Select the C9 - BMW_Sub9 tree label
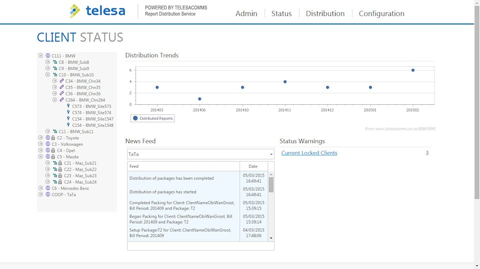Viewport: 480px width, 269px height. pos(74,68)
